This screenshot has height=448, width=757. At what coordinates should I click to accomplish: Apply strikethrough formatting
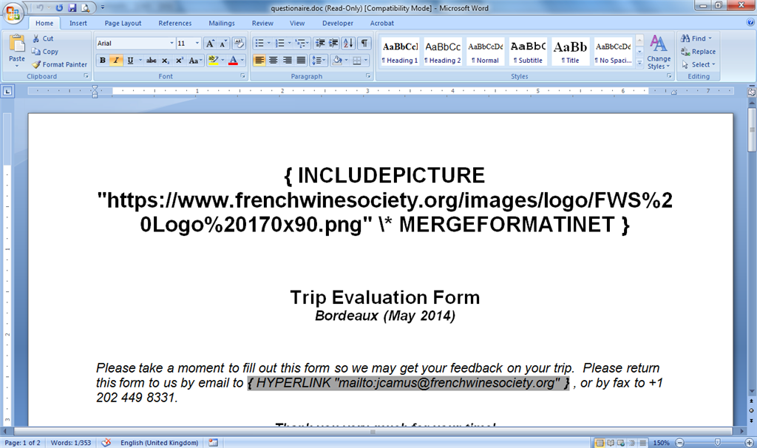(151, 61)
